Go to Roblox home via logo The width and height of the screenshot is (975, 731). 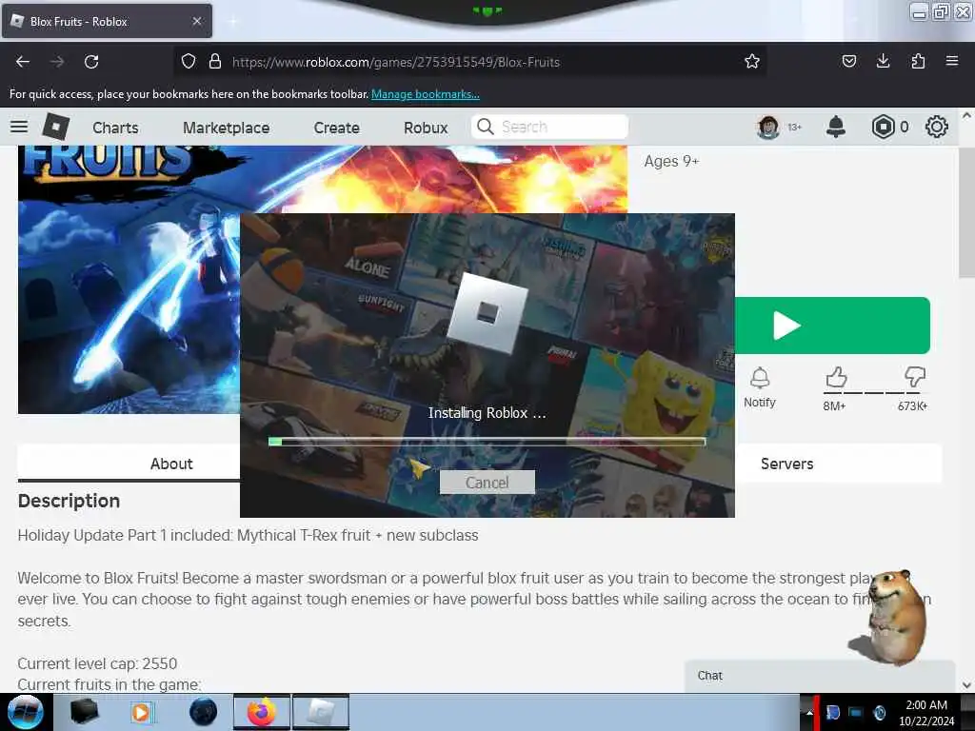56,127
